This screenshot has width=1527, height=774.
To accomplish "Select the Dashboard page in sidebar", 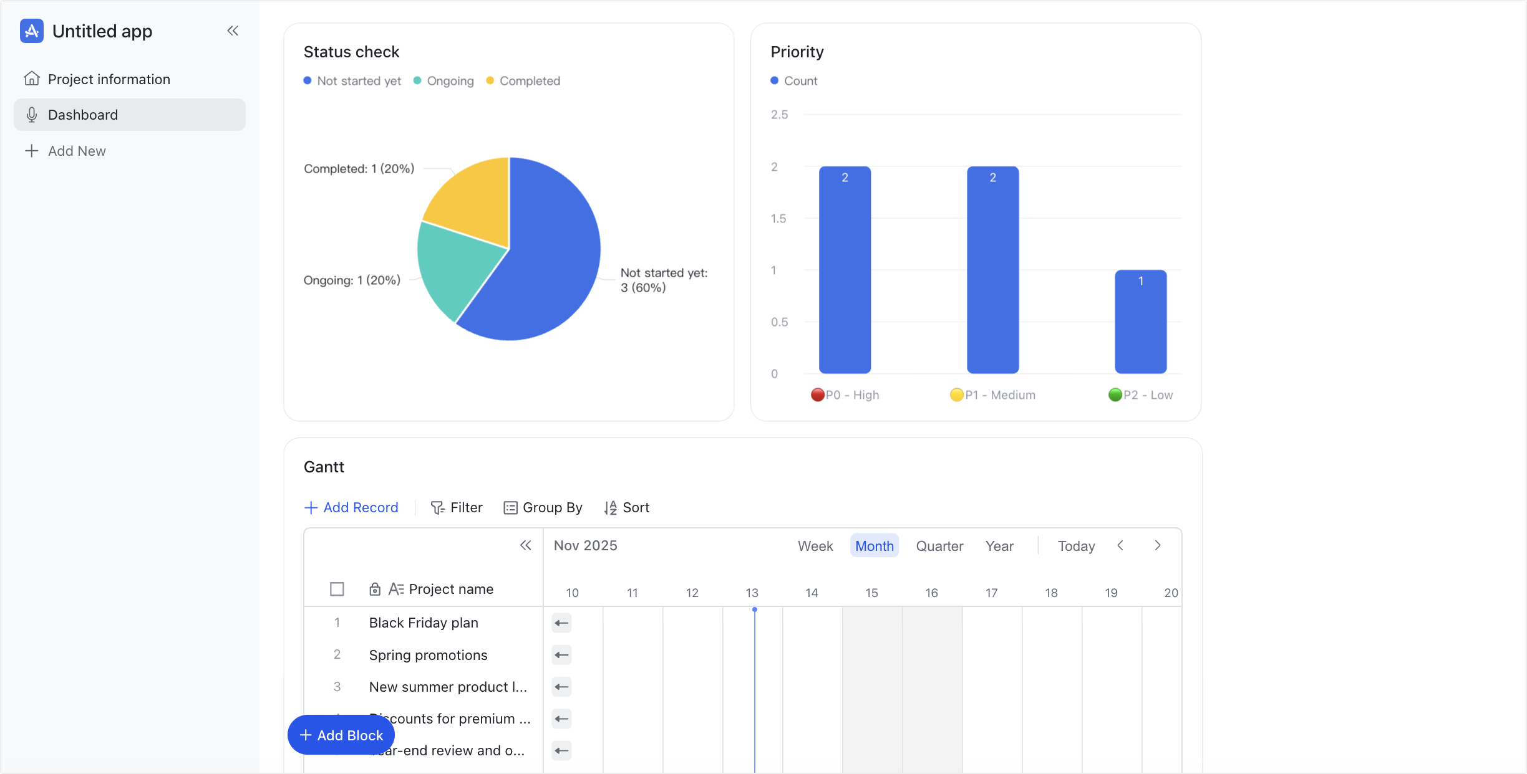I will coord(130,115).
